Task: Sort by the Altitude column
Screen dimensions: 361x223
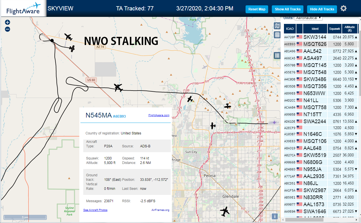Action: pos(350,29)
